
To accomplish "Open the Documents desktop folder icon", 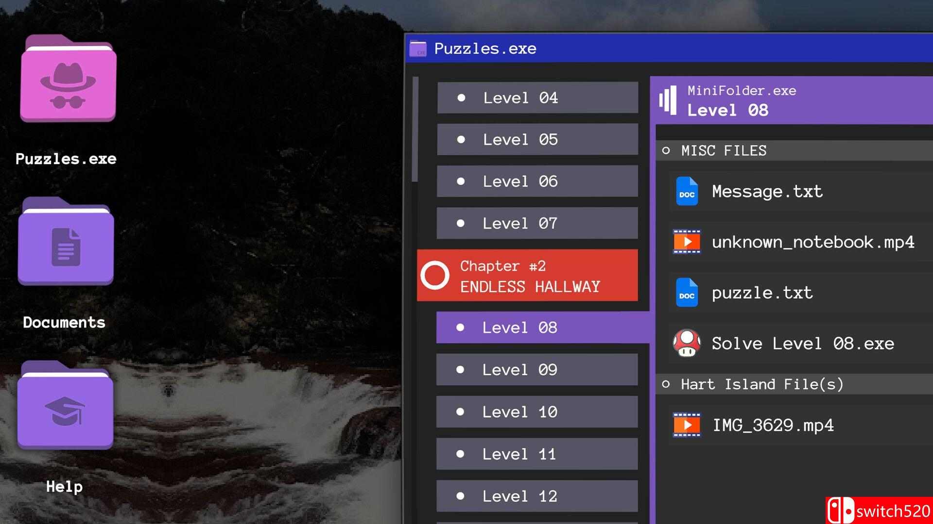I will click(x=66, y=241).
